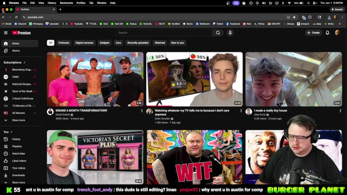Go back in Chrome
The width and height of the screenshot is (347, 195).
3,17
